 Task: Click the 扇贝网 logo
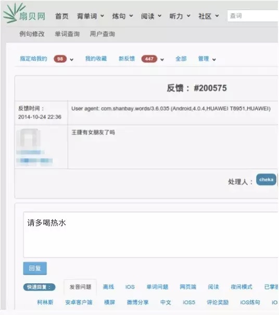point(24,14)
